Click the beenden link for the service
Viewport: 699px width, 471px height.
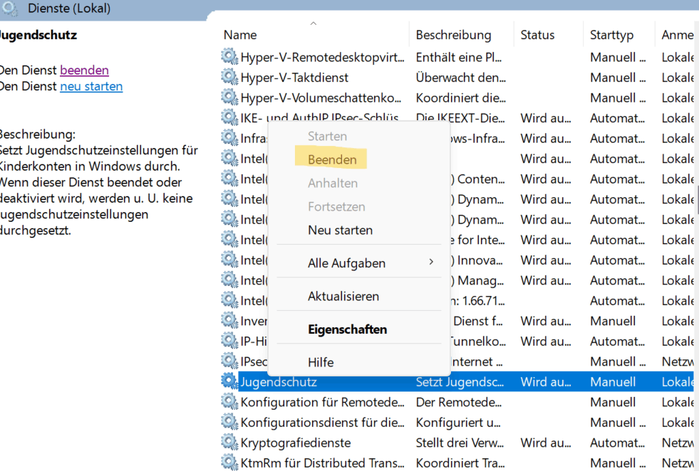pyautogui.click(x=84, y=70)
